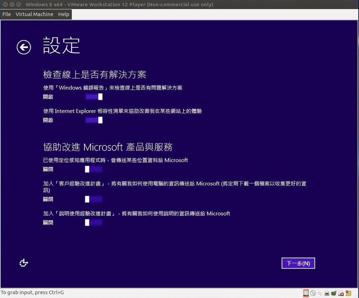Click the yellow sticky note message icon
The image size is (359, 298).
[x=348, y=293]
